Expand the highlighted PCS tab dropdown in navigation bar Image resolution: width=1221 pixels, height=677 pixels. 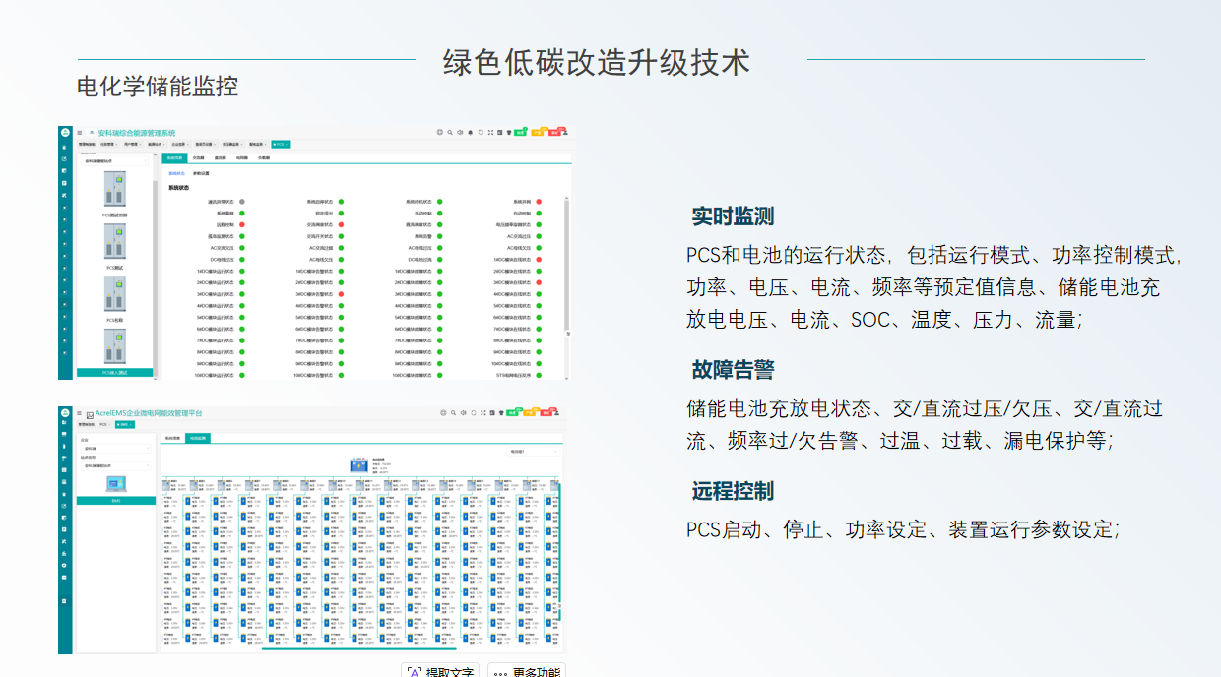[x=281, y=144]
